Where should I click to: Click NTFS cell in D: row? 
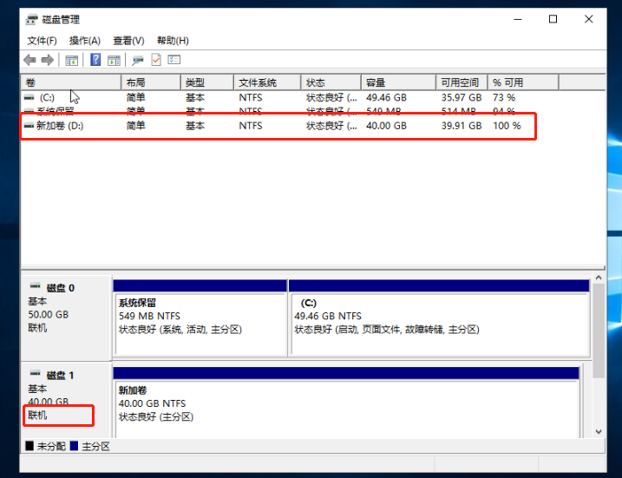251,126
